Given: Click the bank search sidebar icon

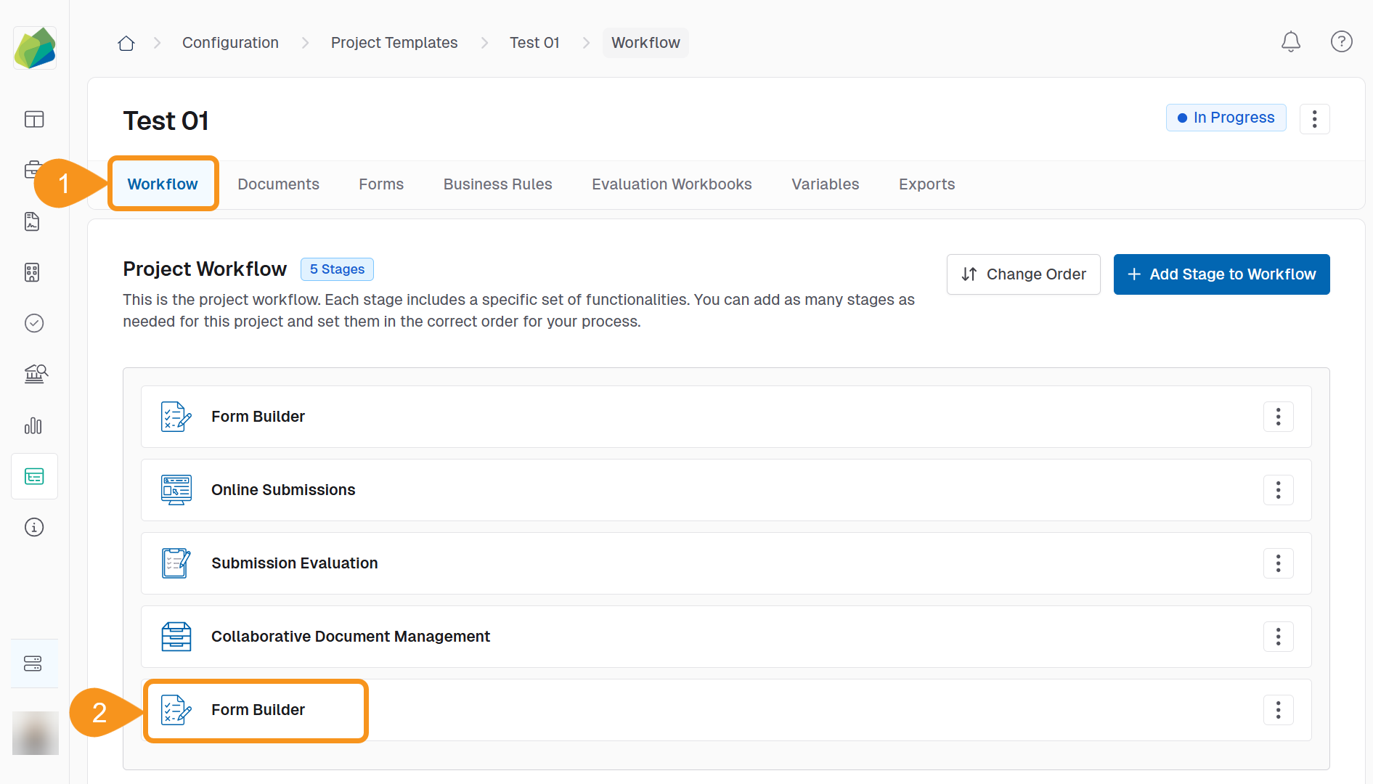Looking at the screenshot, I should click(34, 374).
